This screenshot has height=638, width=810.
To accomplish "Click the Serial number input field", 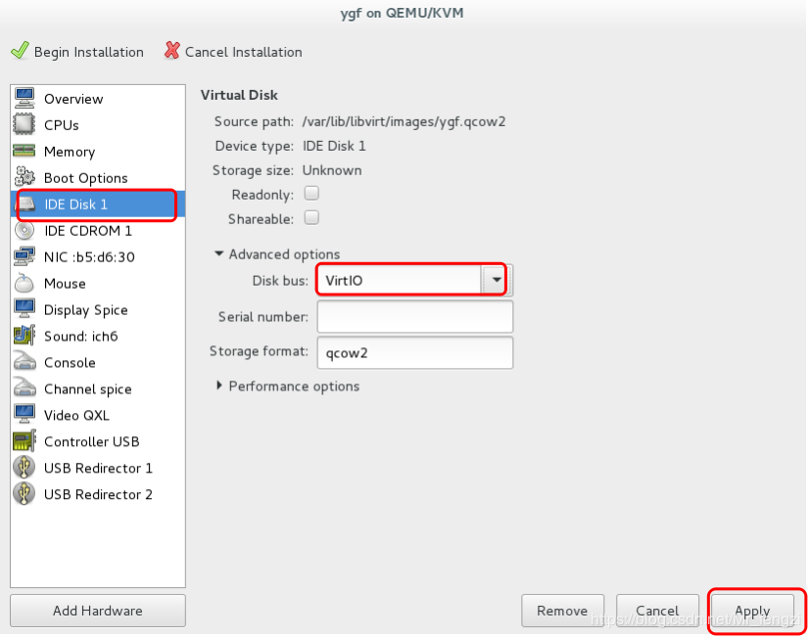I will [x=414, y=317].
